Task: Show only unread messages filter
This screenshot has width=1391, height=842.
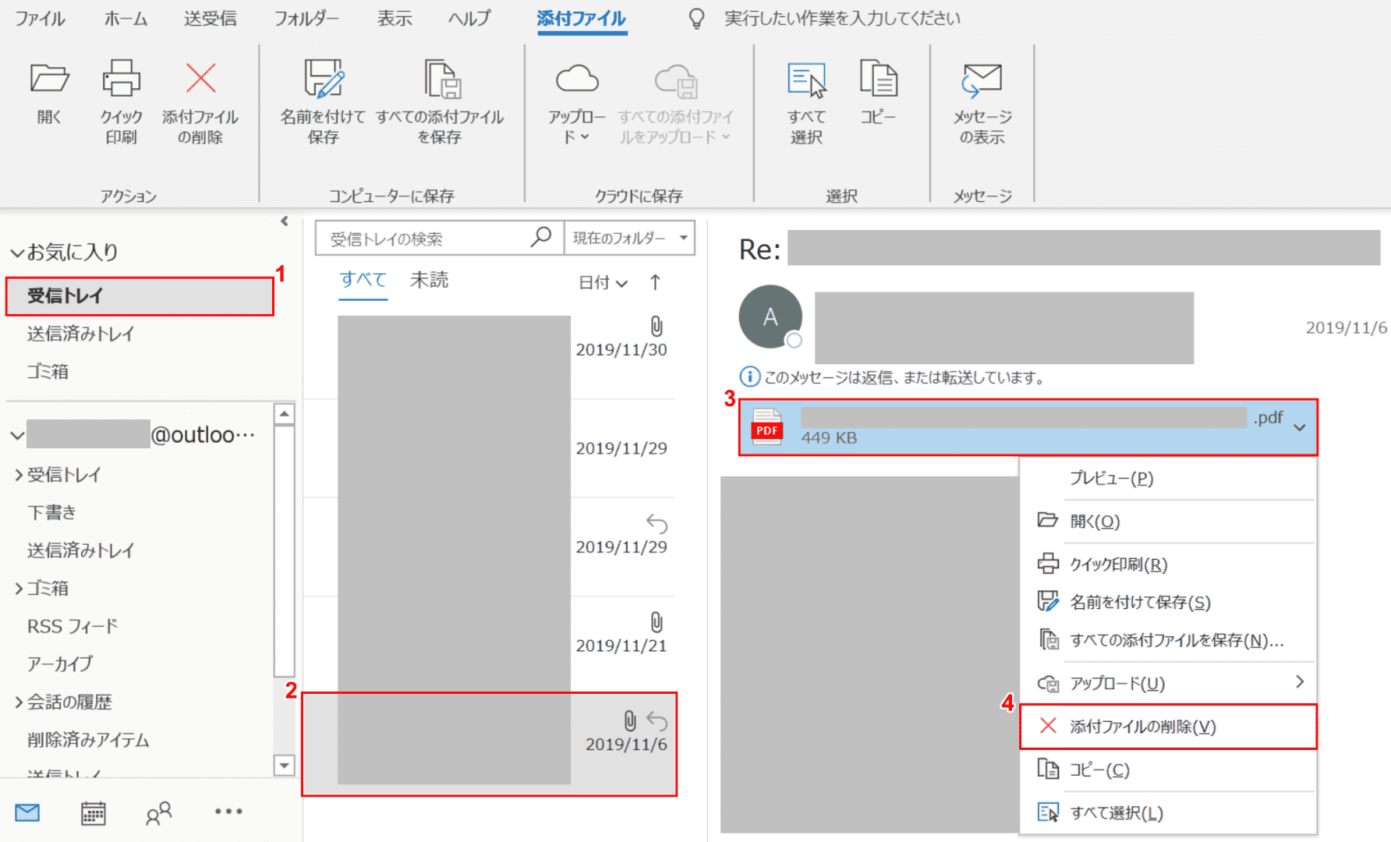Action: tap(429, 280)
